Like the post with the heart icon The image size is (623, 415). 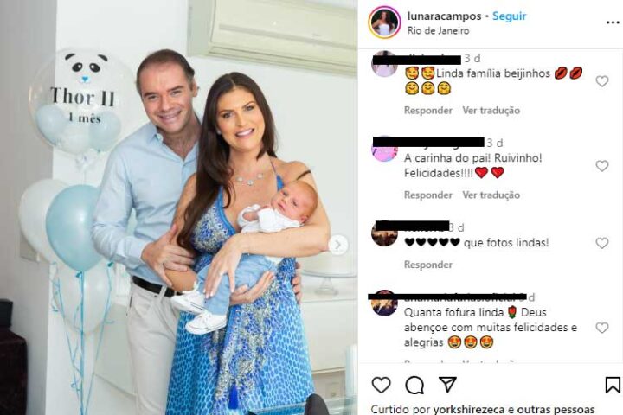[381, 385]
